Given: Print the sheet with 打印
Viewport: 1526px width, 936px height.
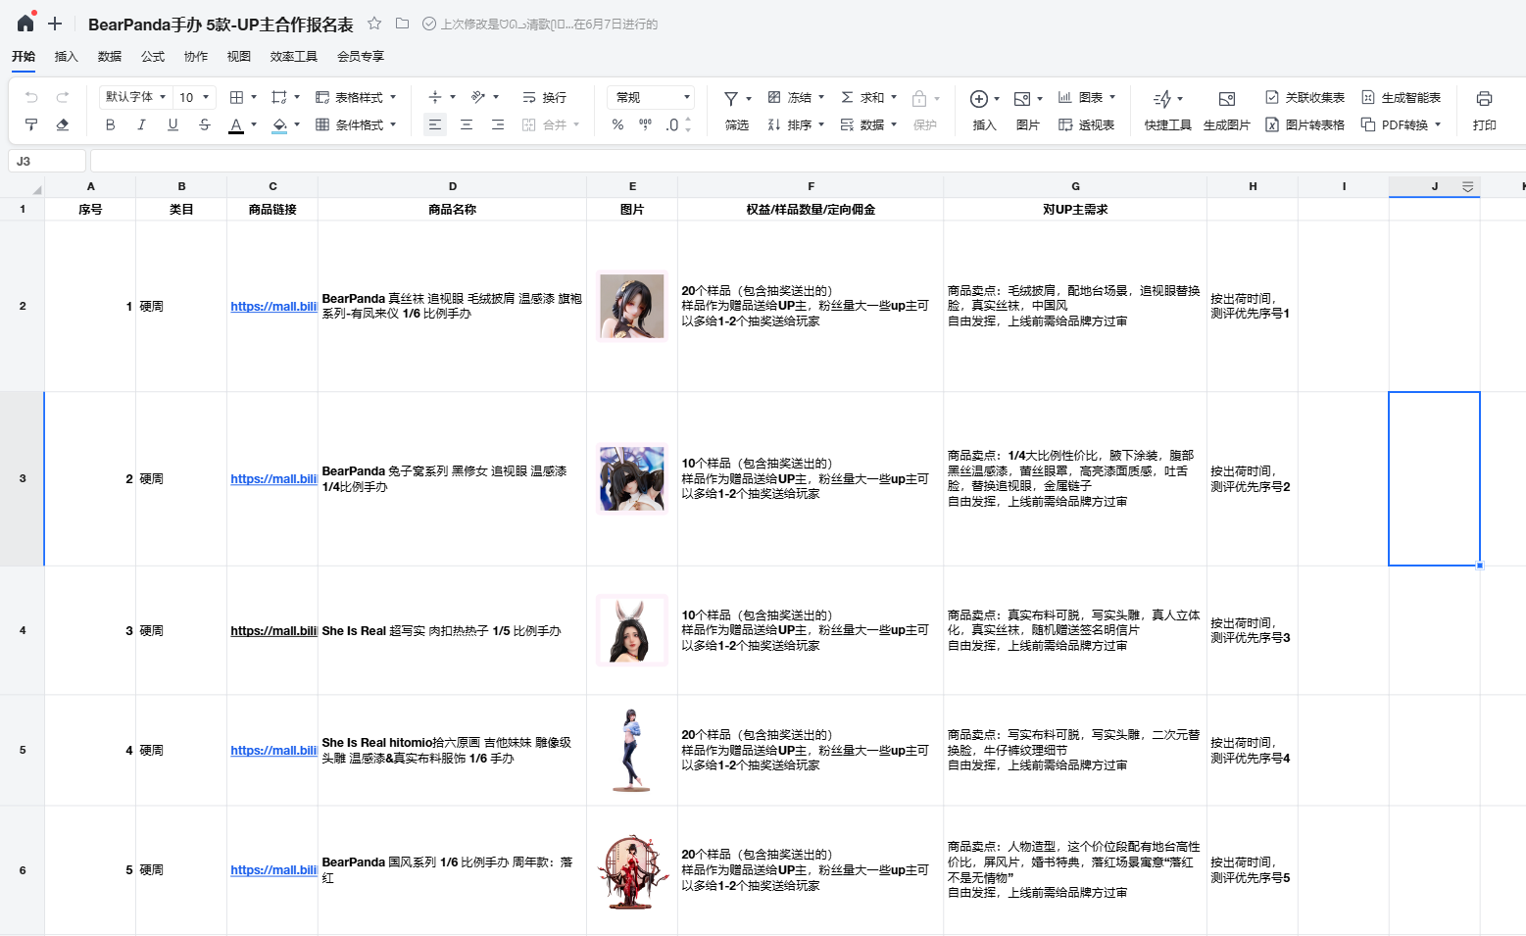Looking at the screenshot, I should (1484, 110).
